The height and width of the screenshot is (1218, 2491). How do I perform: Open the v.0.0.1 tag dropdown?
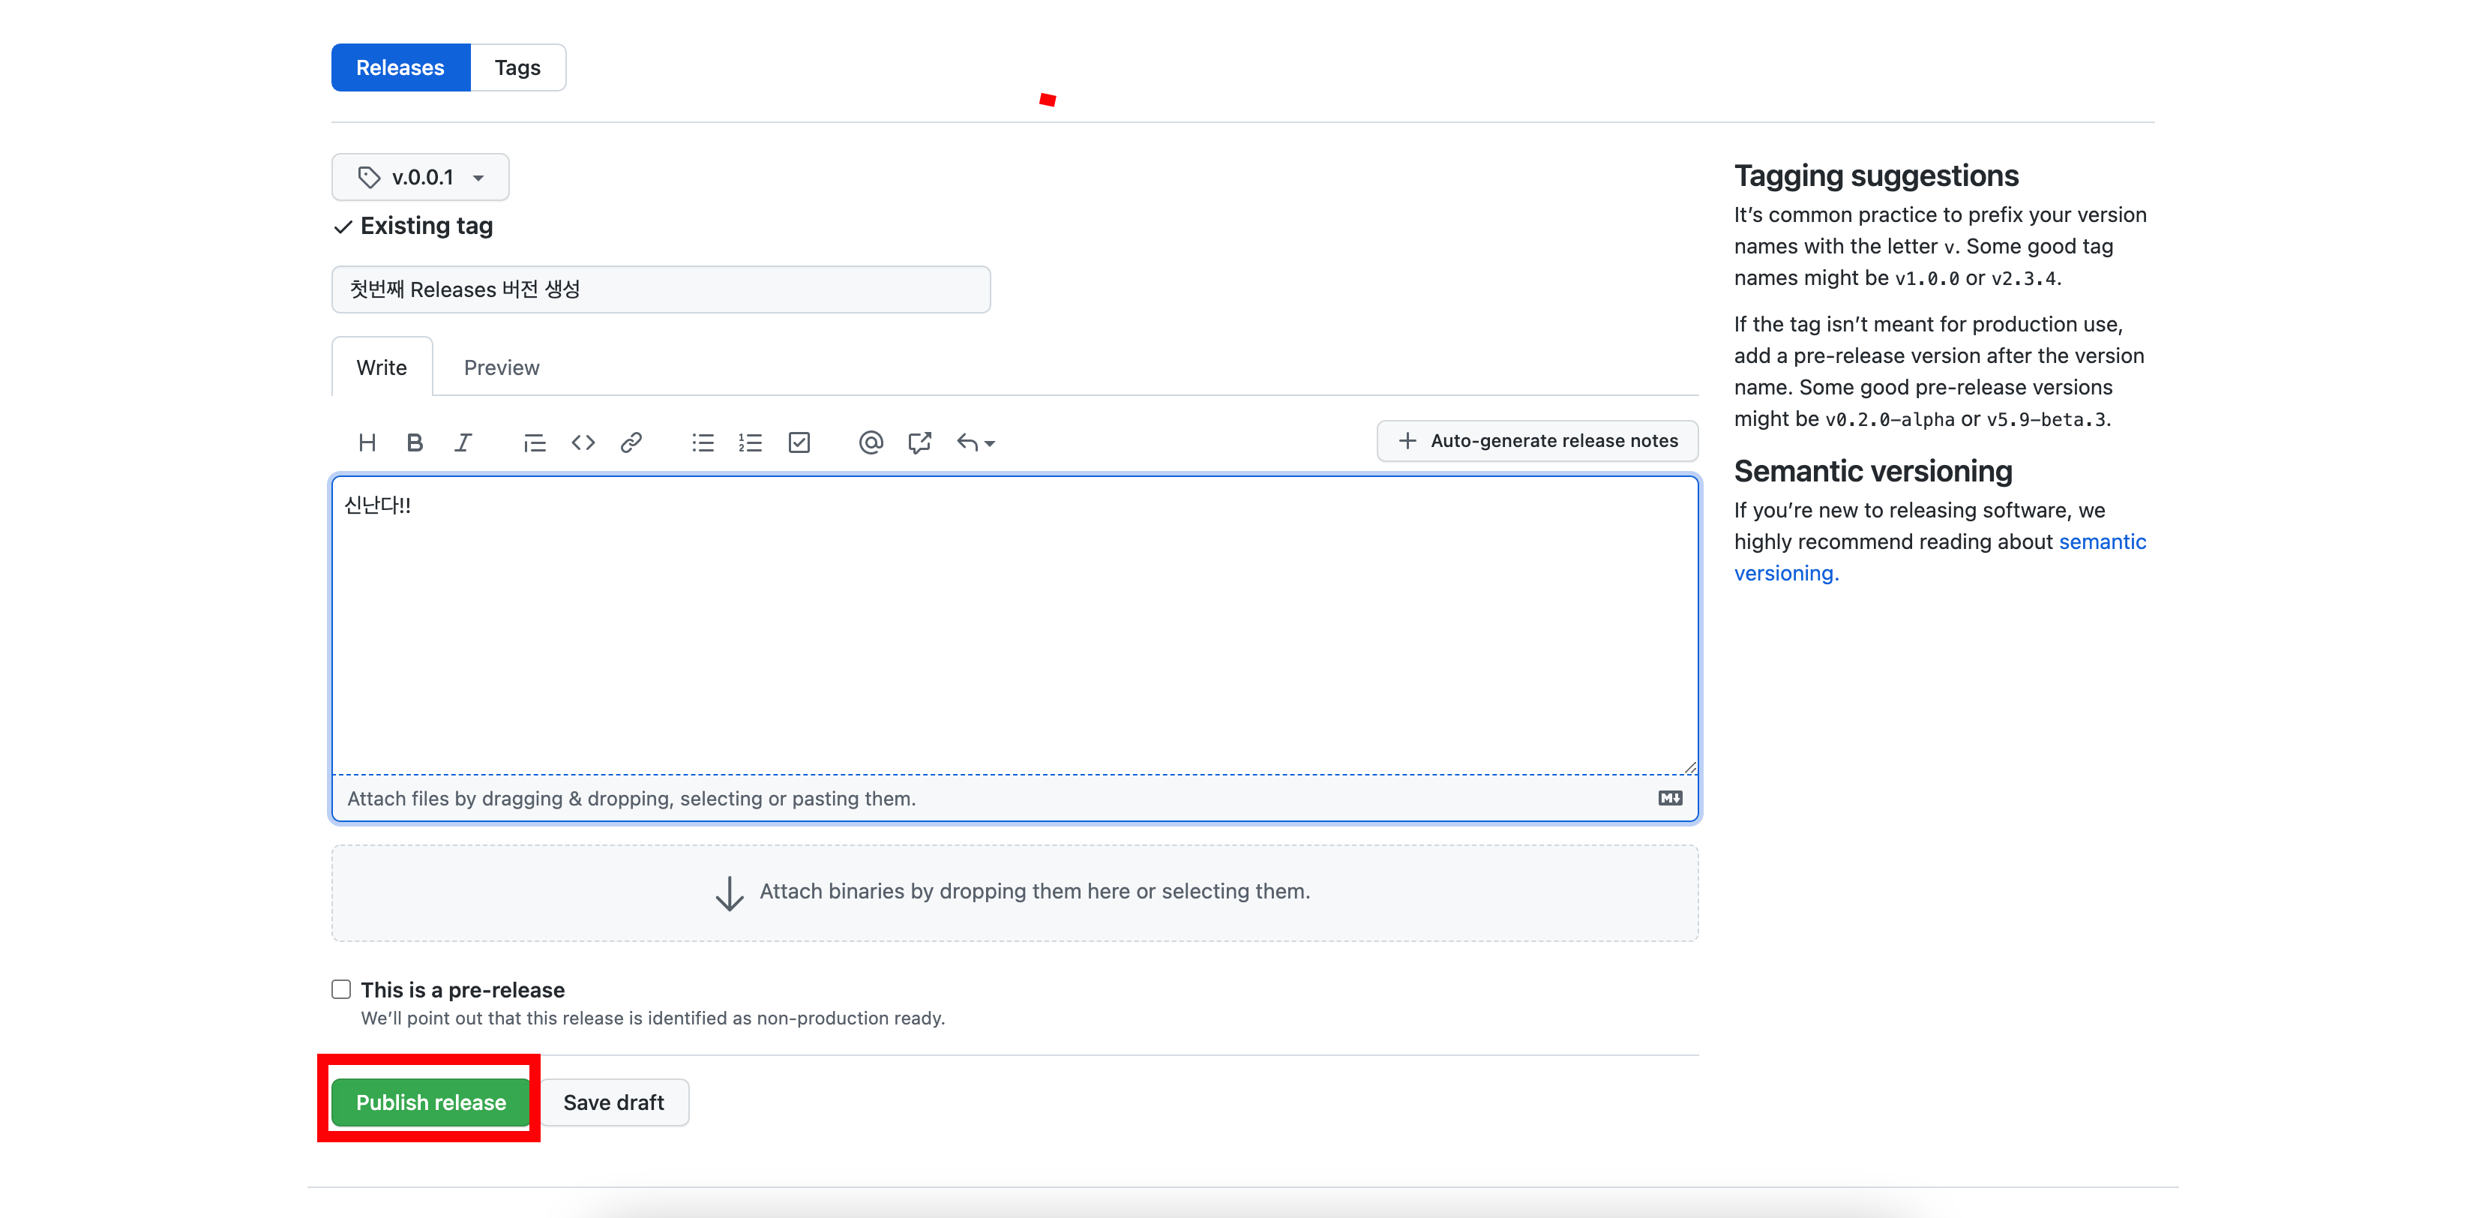[x=421, y=177]
